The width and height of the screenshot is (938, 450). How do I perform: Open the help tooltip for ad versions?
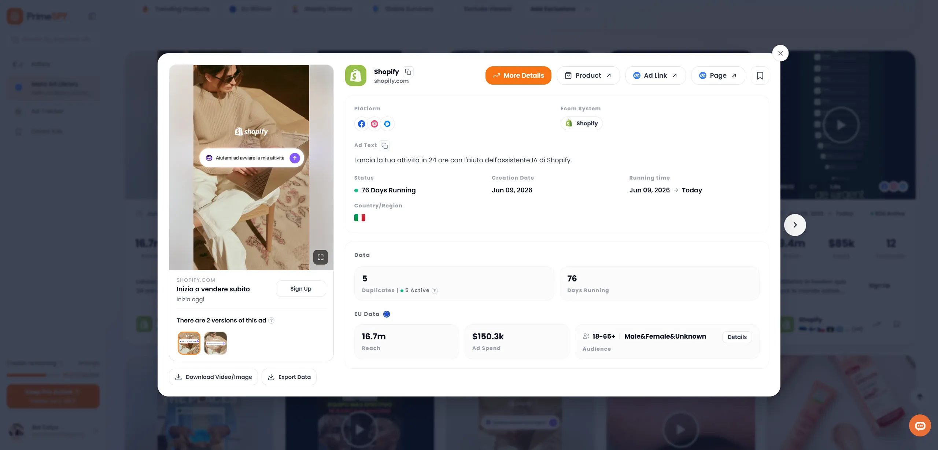[x=271, y=320]
